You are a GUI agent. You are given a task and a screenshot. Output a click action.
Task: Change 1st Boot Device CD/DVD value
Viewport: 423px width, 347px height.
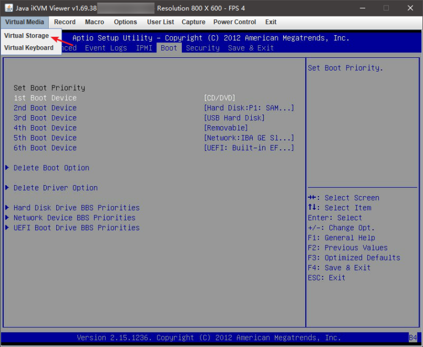[219, 98]
